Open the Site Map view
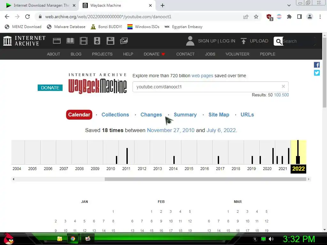This screenshot has width=327, height=245. pos(219,115)
